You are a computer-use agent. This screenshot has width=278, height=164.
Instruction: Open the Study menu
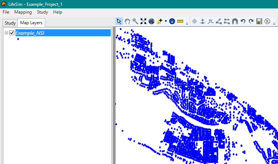tap(42, 12)
